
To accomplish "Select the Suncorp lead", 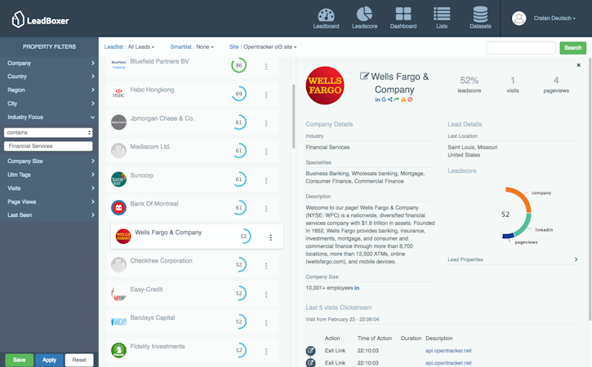I will (193, 179).
